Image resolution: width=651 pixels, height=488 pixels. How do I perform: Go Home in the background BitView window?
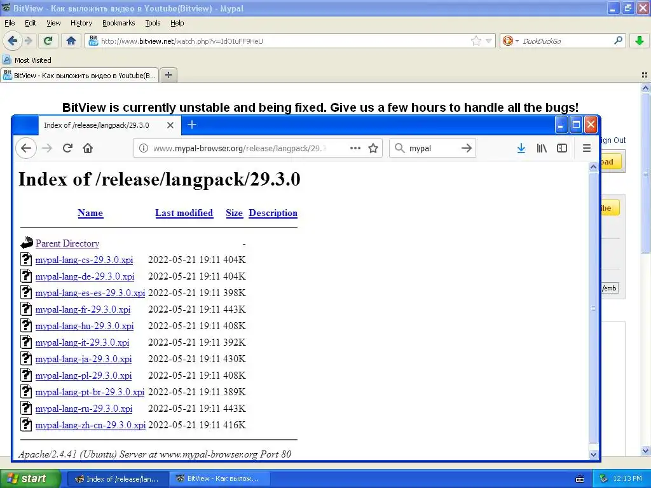[71, 41]
